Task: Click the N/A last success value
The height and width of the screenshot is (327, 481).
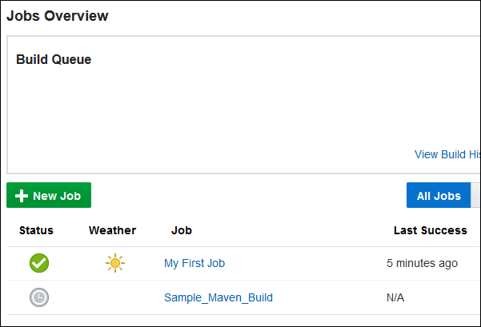Action: 396,297
